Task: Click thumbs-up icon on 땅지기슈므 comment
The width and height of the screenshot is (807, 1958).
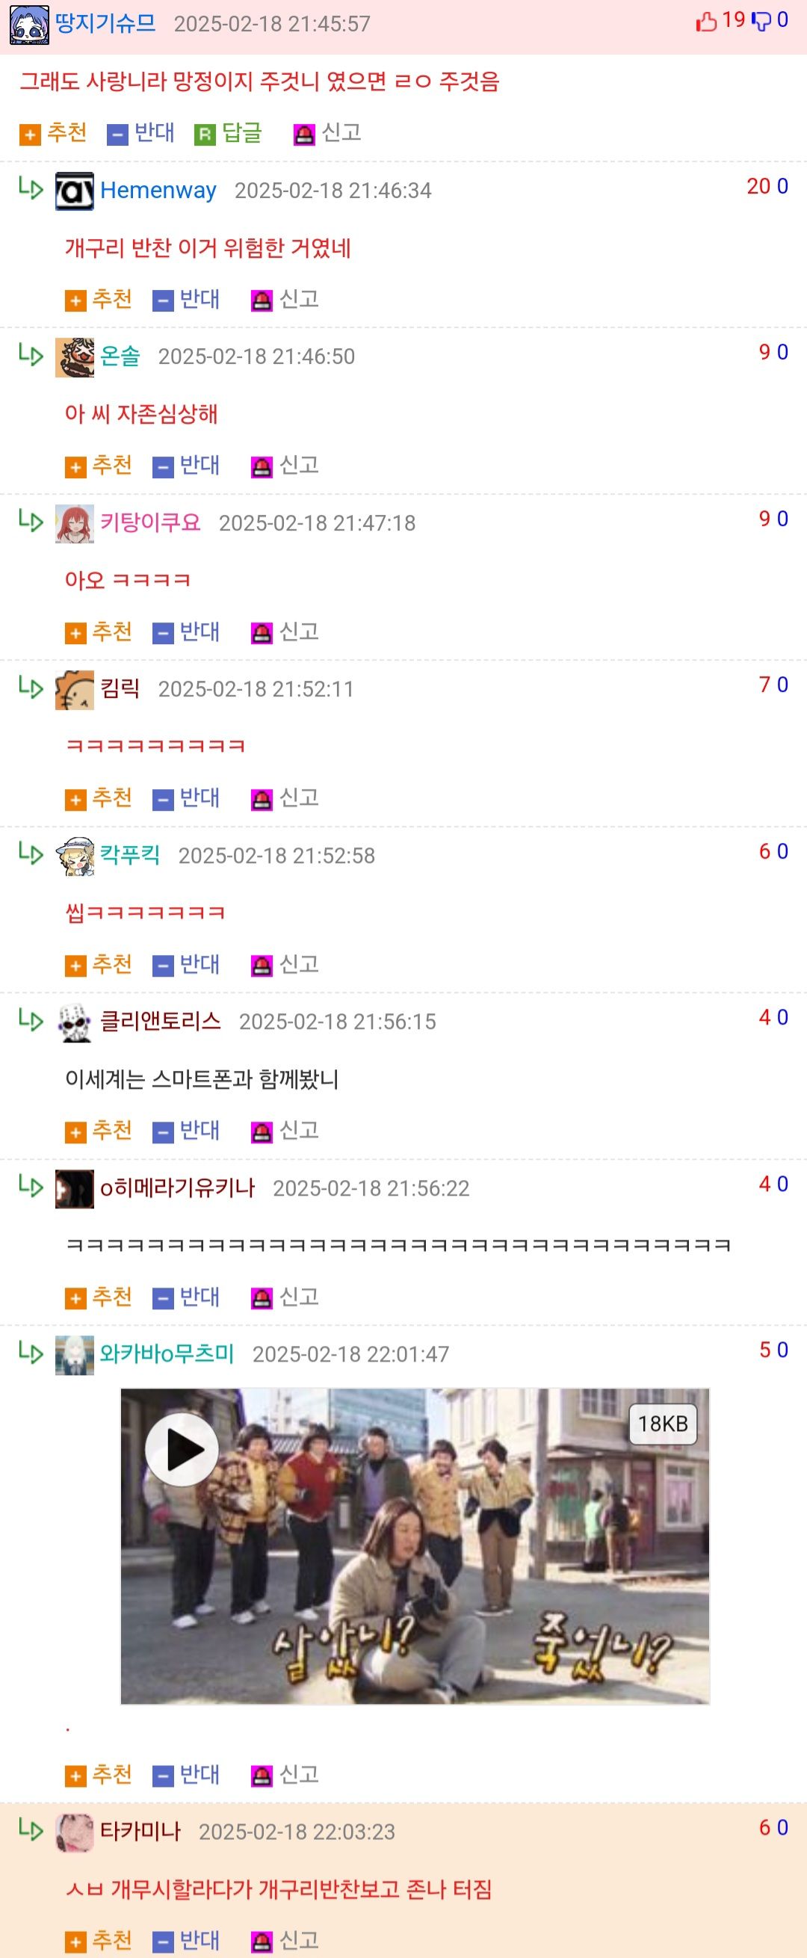Action: (706, 21)
